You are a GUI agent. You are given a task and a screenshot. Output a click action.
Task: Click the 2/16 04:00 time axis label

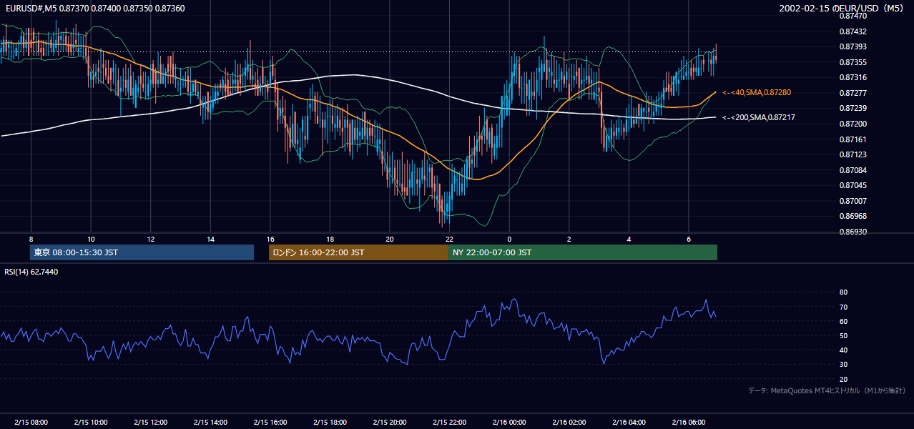(x=629, y=423)
